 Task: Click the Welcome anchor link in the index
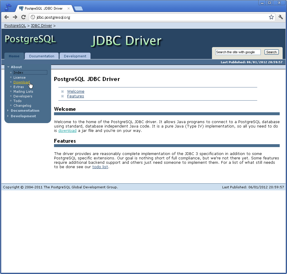[x=76, y=91]
